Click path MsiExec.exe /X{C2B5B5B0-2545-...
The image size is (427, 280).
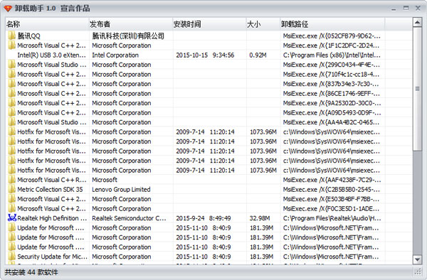(x=332, y=189)
